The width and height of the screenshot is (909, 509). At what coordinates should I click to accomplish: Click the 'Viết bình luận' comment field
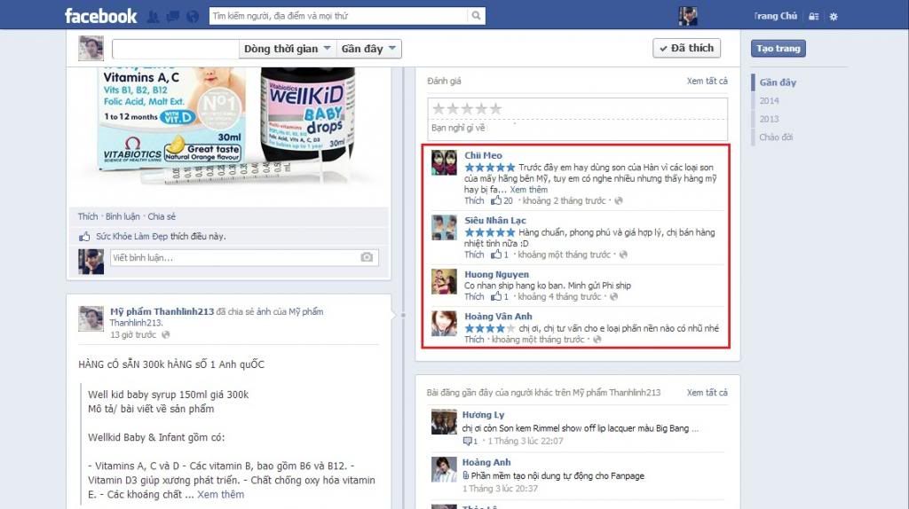pyautogui.click(x=231, y=257)
